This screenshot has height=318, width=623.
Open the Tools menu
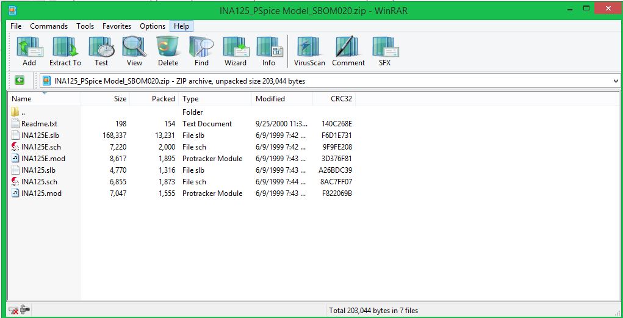pos(85,26)
